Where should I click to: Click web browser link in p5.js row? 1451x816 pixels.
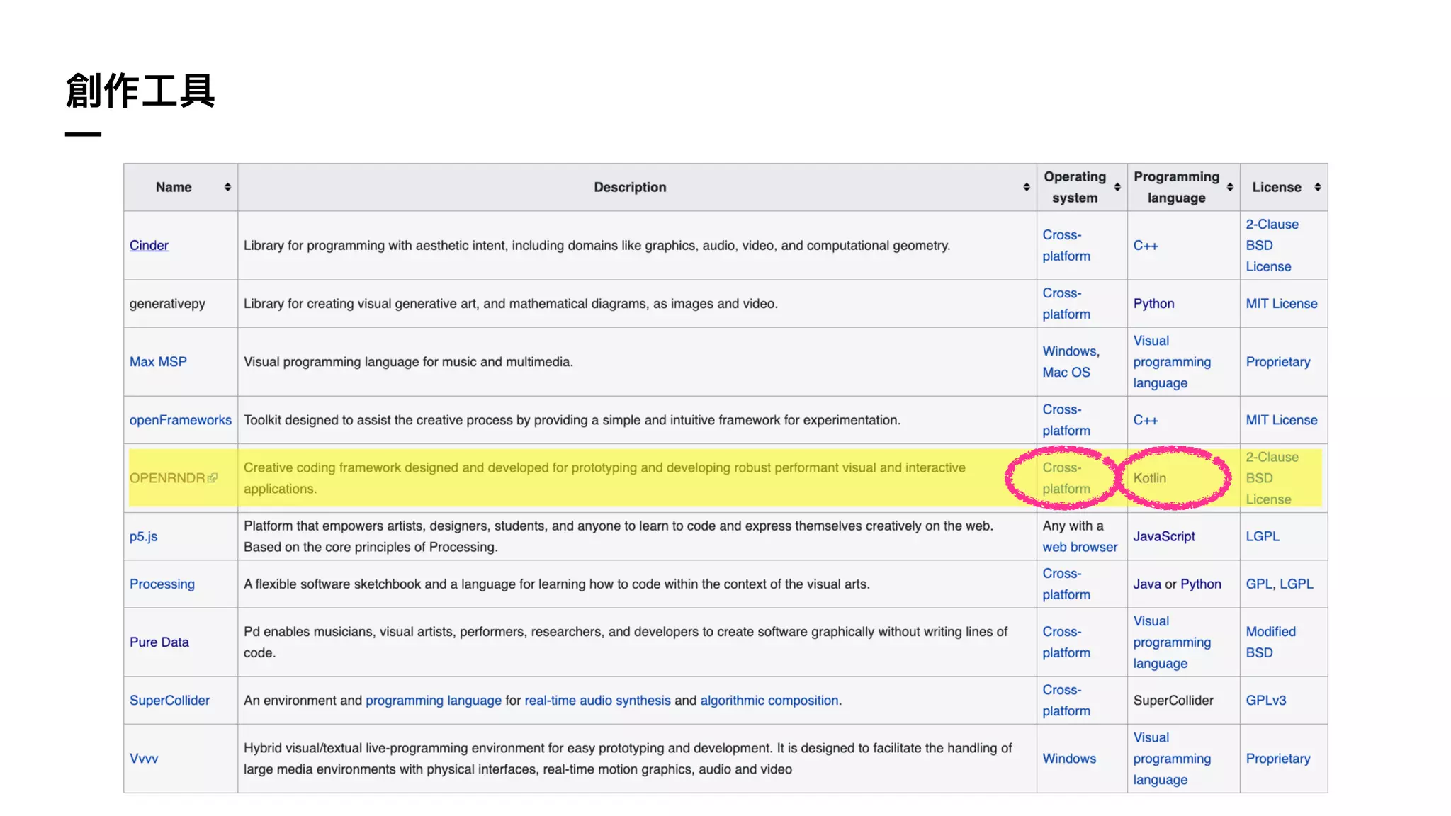click(1080, 547)
